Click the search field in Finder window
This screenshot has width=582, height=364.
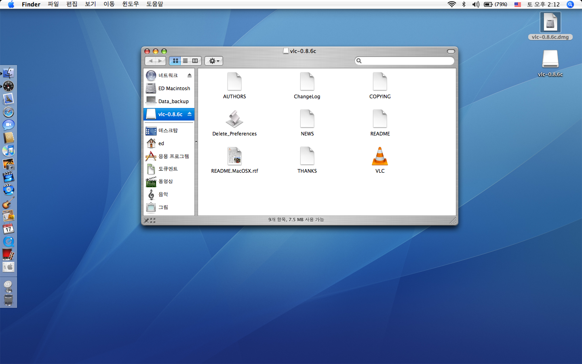coord(405,61)
